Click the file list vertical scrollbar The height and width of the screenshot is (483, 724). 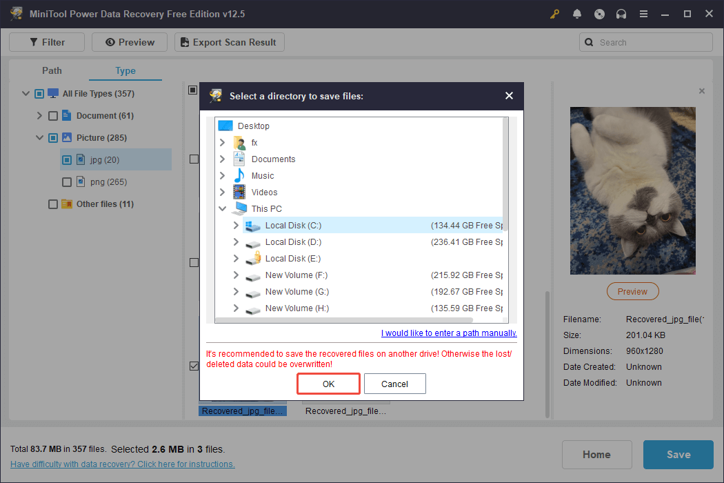click(x=547, y=354)
